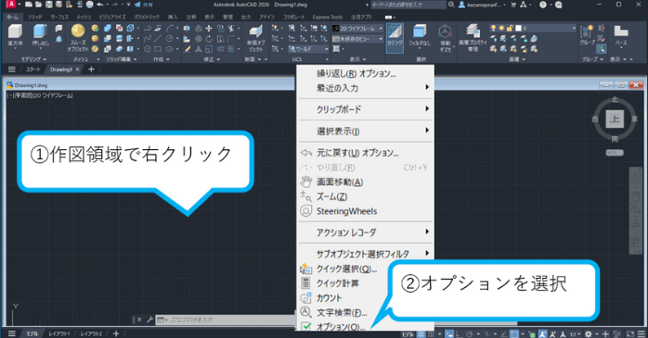
Task: Switch to the Express Tools ribbon tab
Action: click(x=328, y=17)
